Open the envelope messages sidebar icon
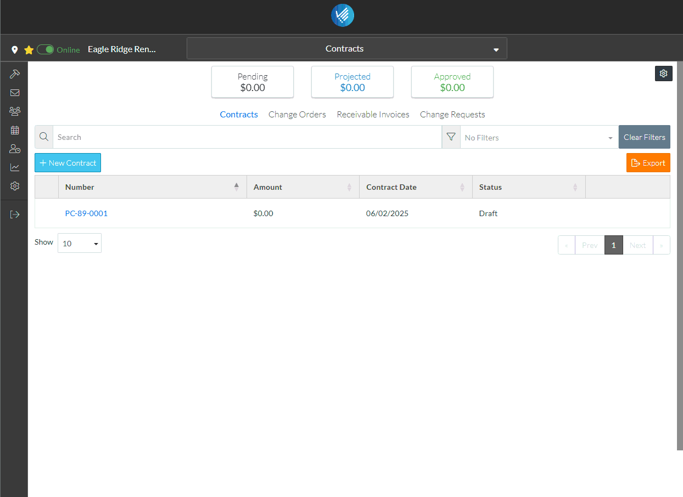Image resolution: width=683 pixels, height=497 pixels. [x=15, y=93]
